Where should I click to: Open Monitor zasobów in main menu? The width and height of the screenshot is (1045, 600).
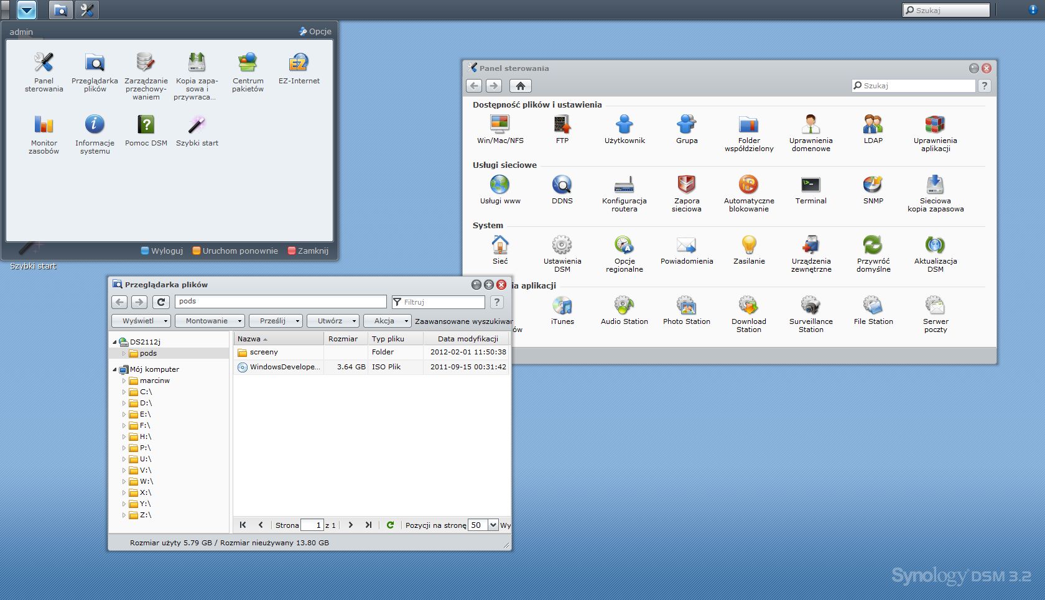point(44,125)
